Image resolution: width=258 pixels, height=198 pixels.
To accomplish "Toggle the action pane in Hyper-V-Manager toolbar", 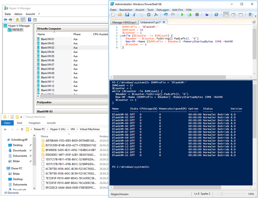I will (35, 20).
